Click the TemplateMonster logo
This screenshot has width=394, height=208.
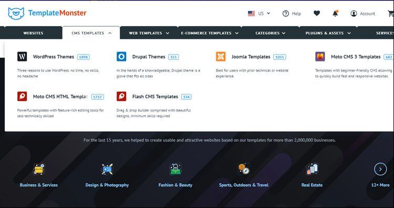(x=47, y=13)
